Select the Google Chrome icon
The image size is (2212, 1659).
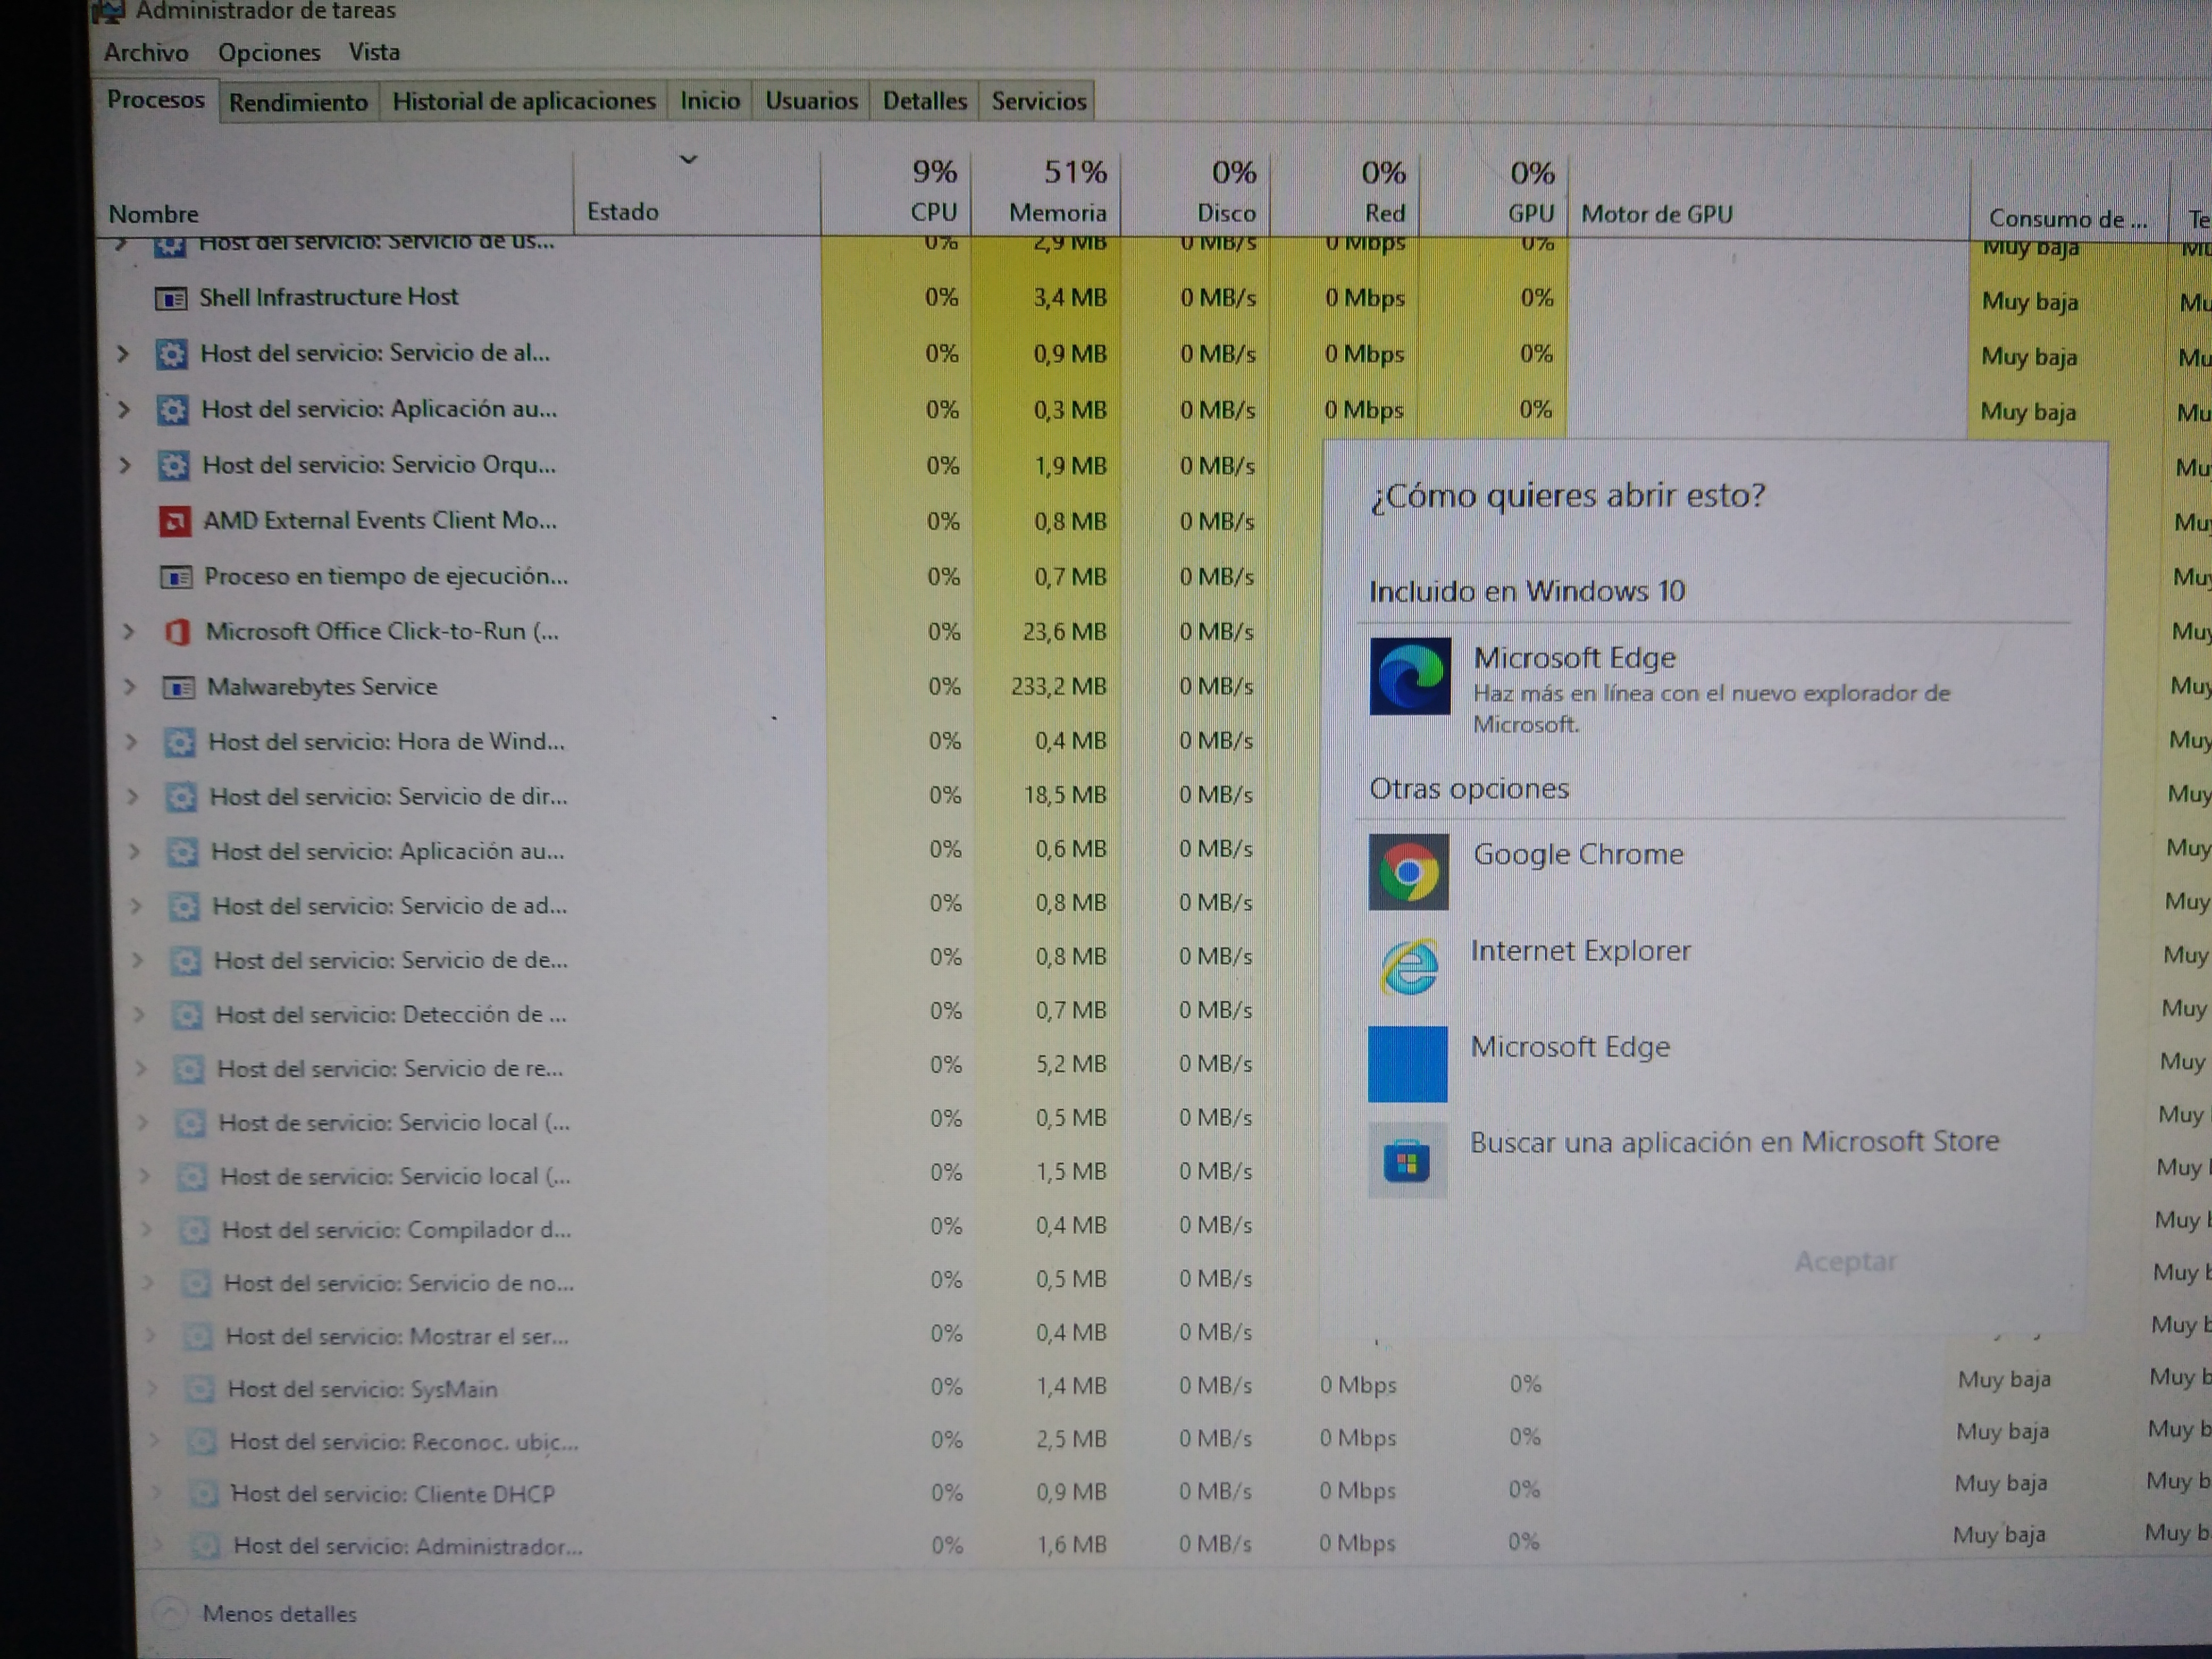pos(1408,872)
